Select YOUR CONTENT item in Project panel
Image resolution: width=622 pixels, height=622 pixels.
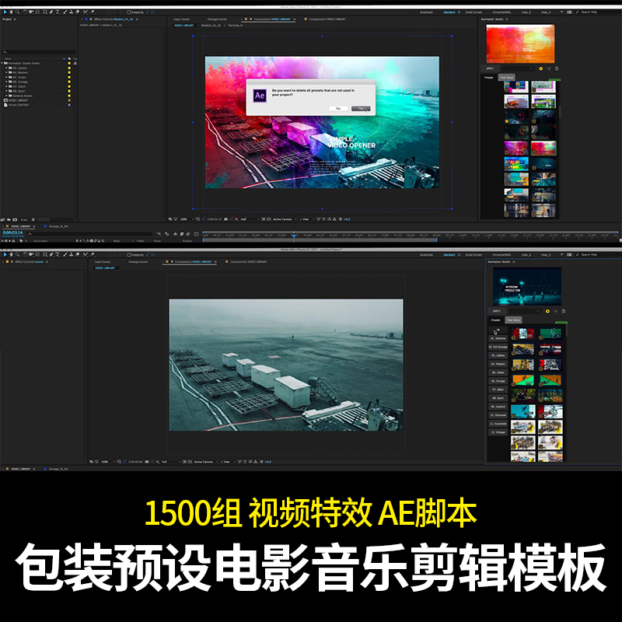18,105
